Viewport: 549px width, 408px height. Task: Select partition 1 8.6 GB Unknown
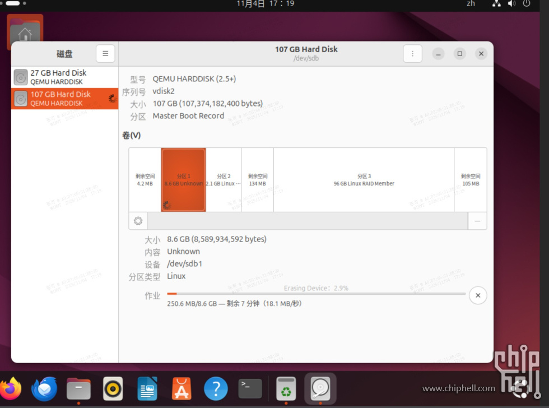tap(184, 180)
